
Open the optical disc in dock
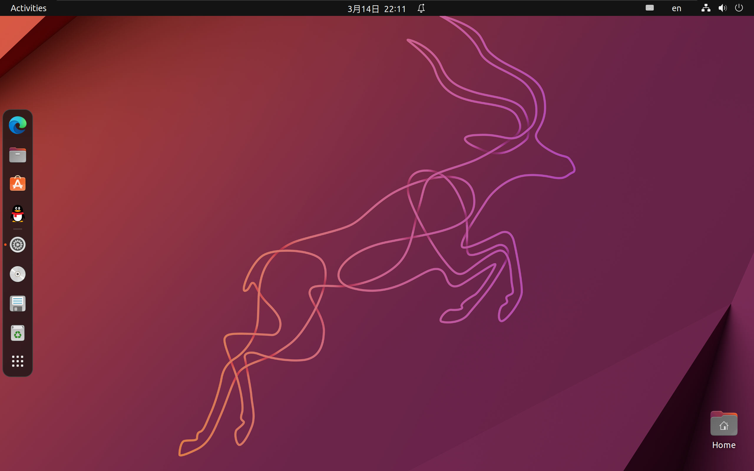click(x=17, y=274)
